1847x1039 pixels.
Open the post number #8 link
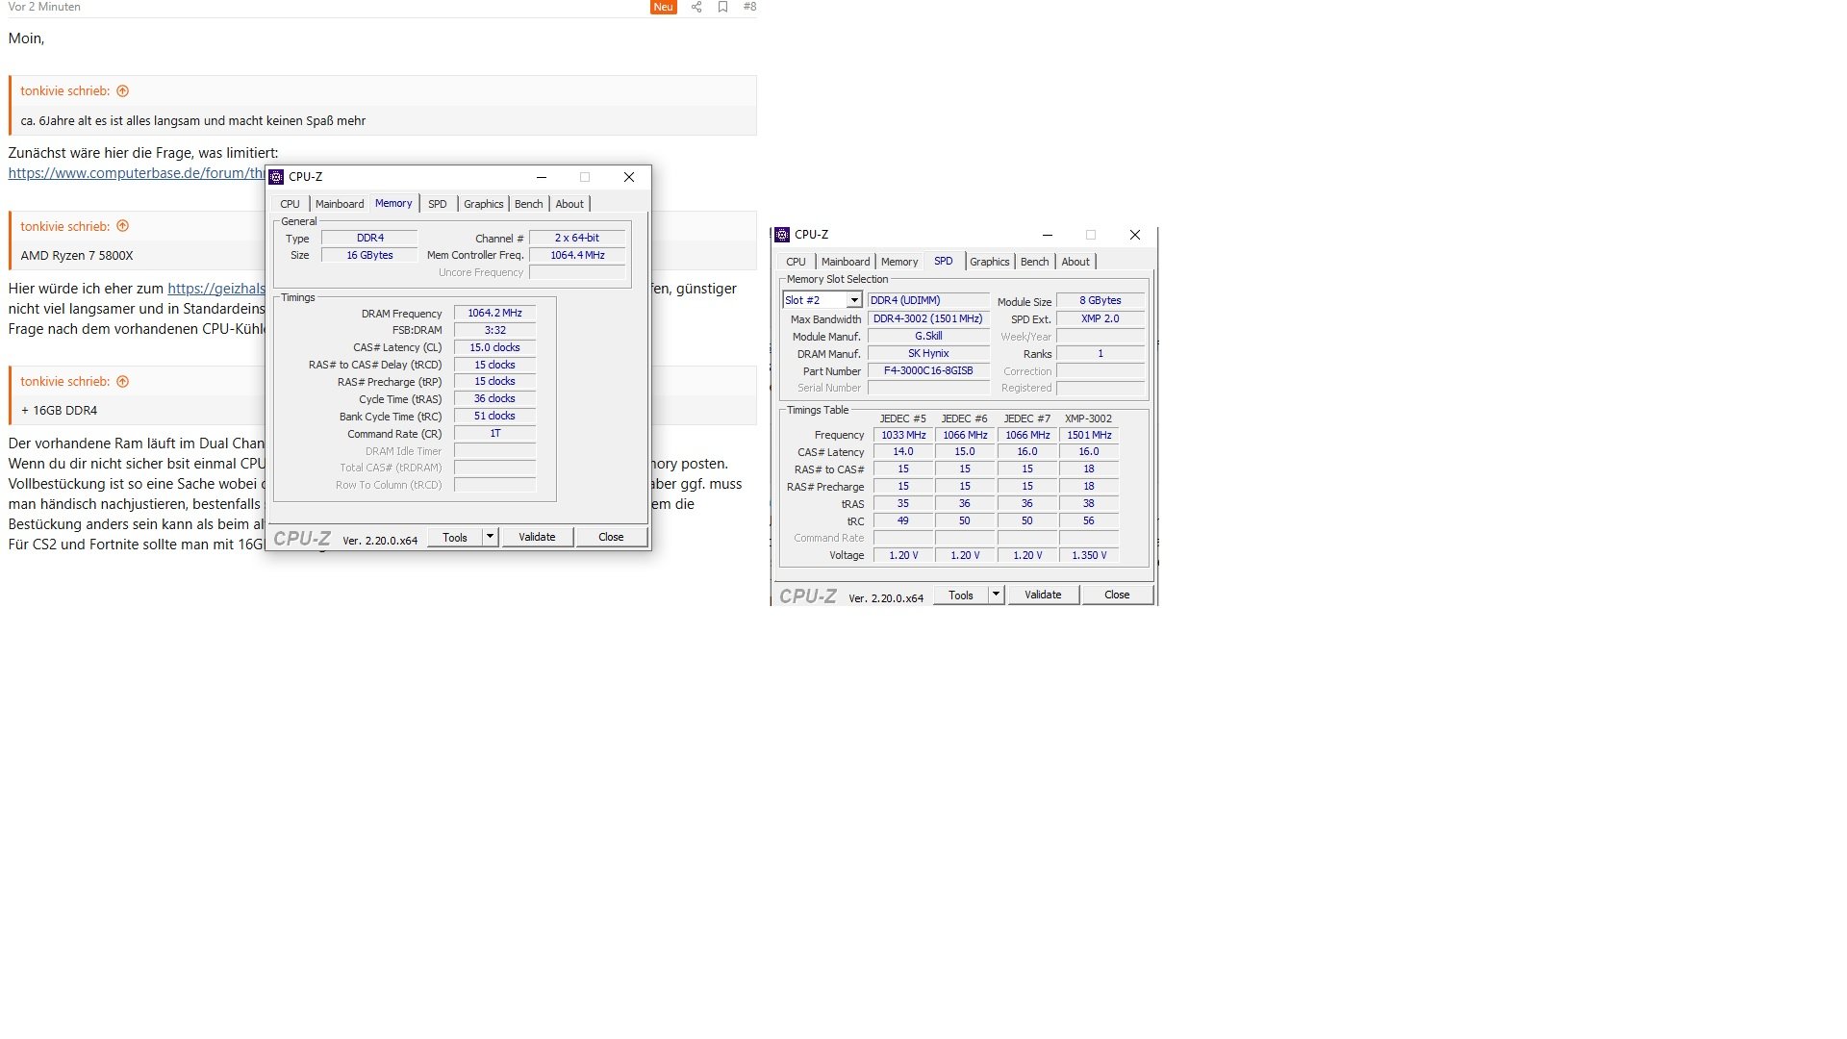(x=749, y=7)
